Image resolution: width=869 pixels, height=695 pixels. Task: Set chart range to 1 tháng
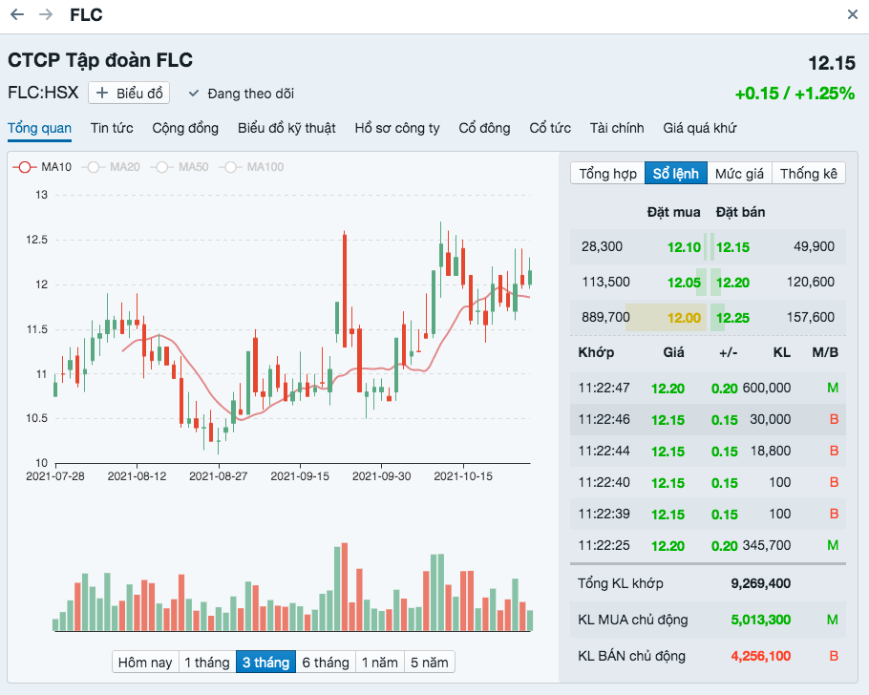tap(207, 663)
